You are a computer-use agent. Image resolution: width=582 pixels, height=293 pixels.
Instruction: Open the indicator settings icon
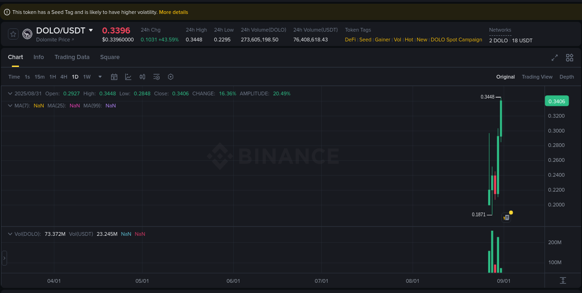(156, 77)
